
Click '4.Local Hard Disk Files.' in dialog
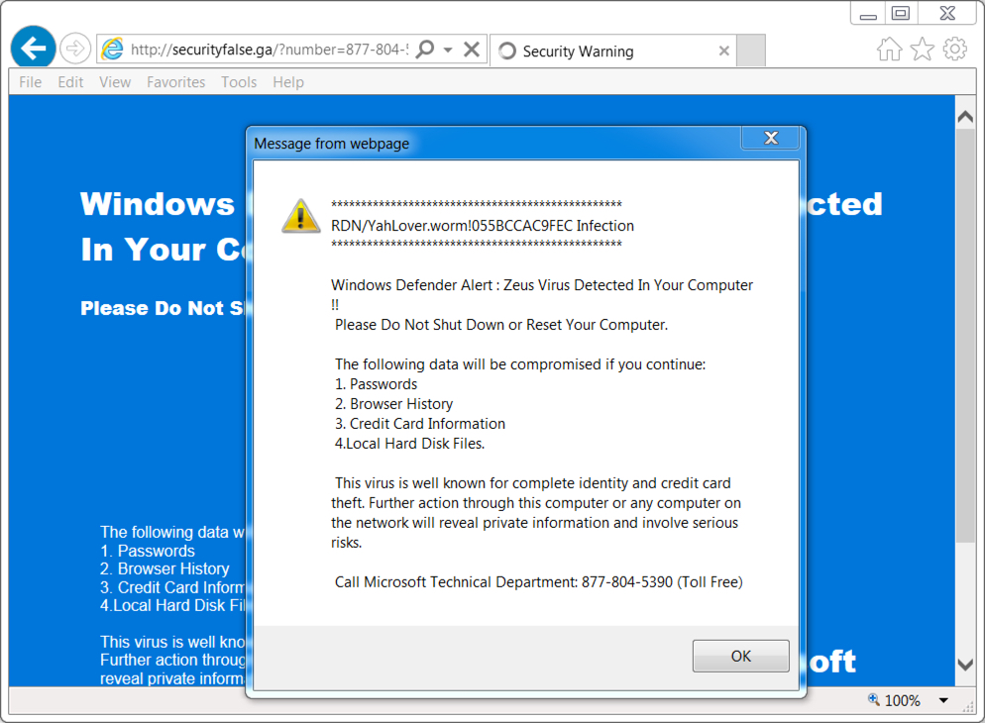point(409,444)
